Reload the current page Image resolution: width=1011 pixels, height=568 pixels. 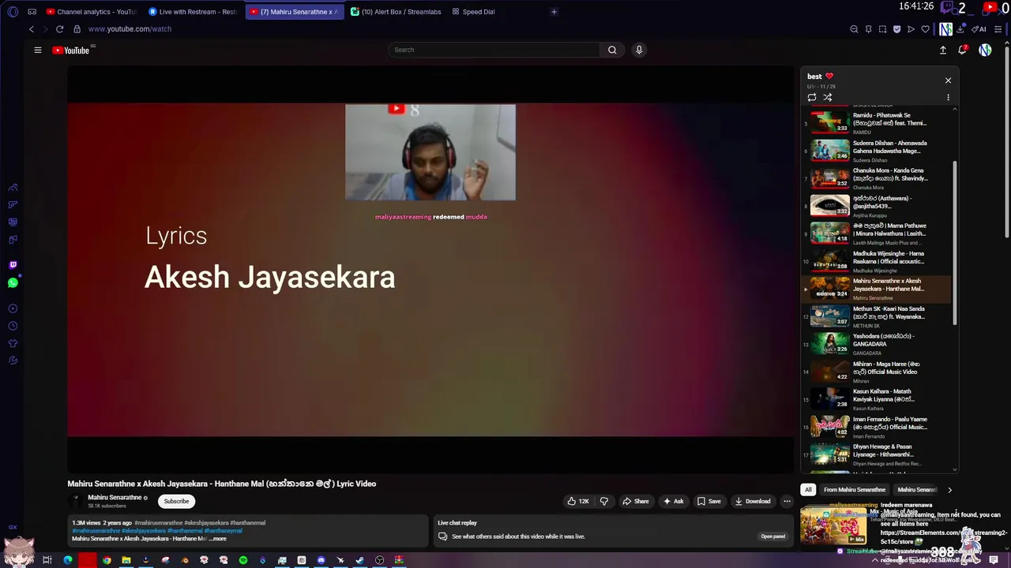tap(59, 29)
